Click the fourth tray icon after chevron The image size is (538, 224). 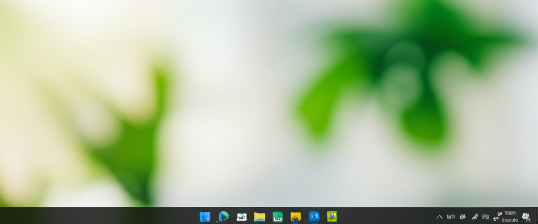(x=485, y=217)
